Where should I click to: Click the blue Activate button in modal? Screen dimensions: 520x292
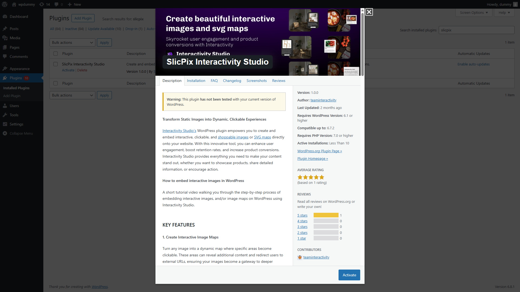[349, 275]
